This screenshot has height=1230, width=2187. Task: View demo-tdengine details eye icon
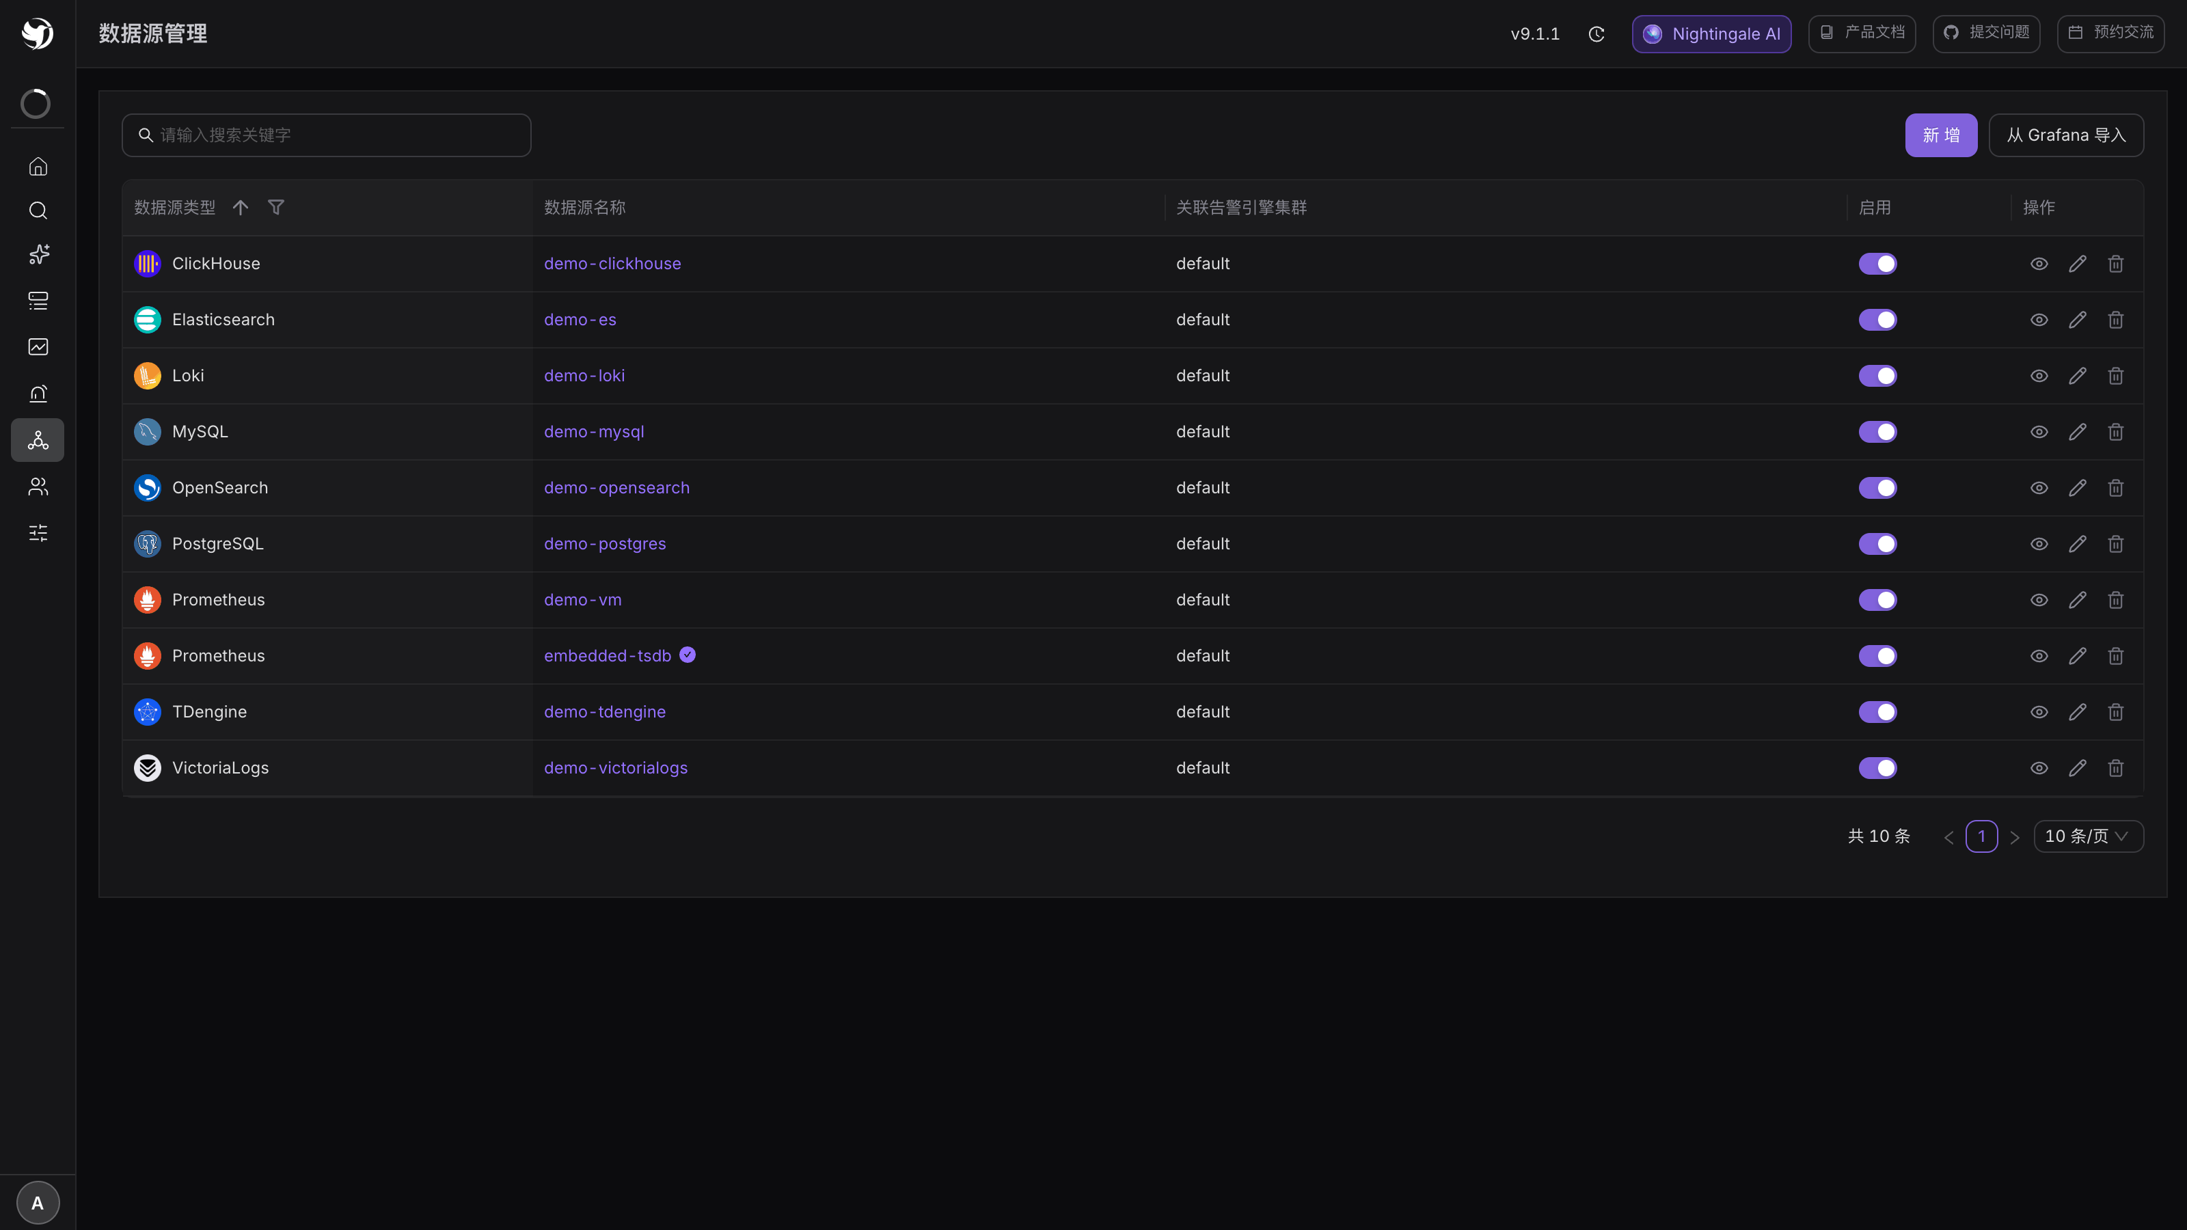coord(2039,712)
